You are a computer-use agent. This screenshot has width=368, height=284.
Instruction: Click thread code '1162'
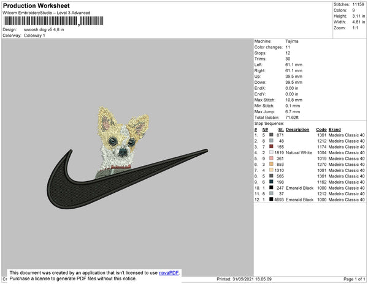click(x=322, y=182)
